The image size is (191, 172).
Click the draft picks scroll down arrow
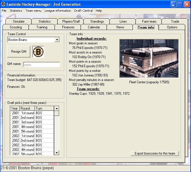point(57,153)
